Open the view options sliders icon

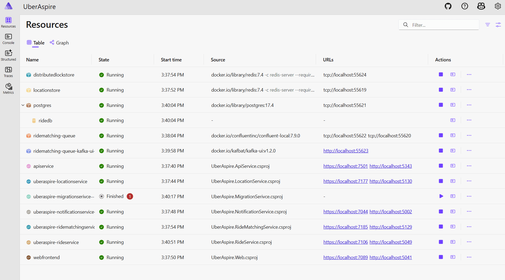(498, 25)
